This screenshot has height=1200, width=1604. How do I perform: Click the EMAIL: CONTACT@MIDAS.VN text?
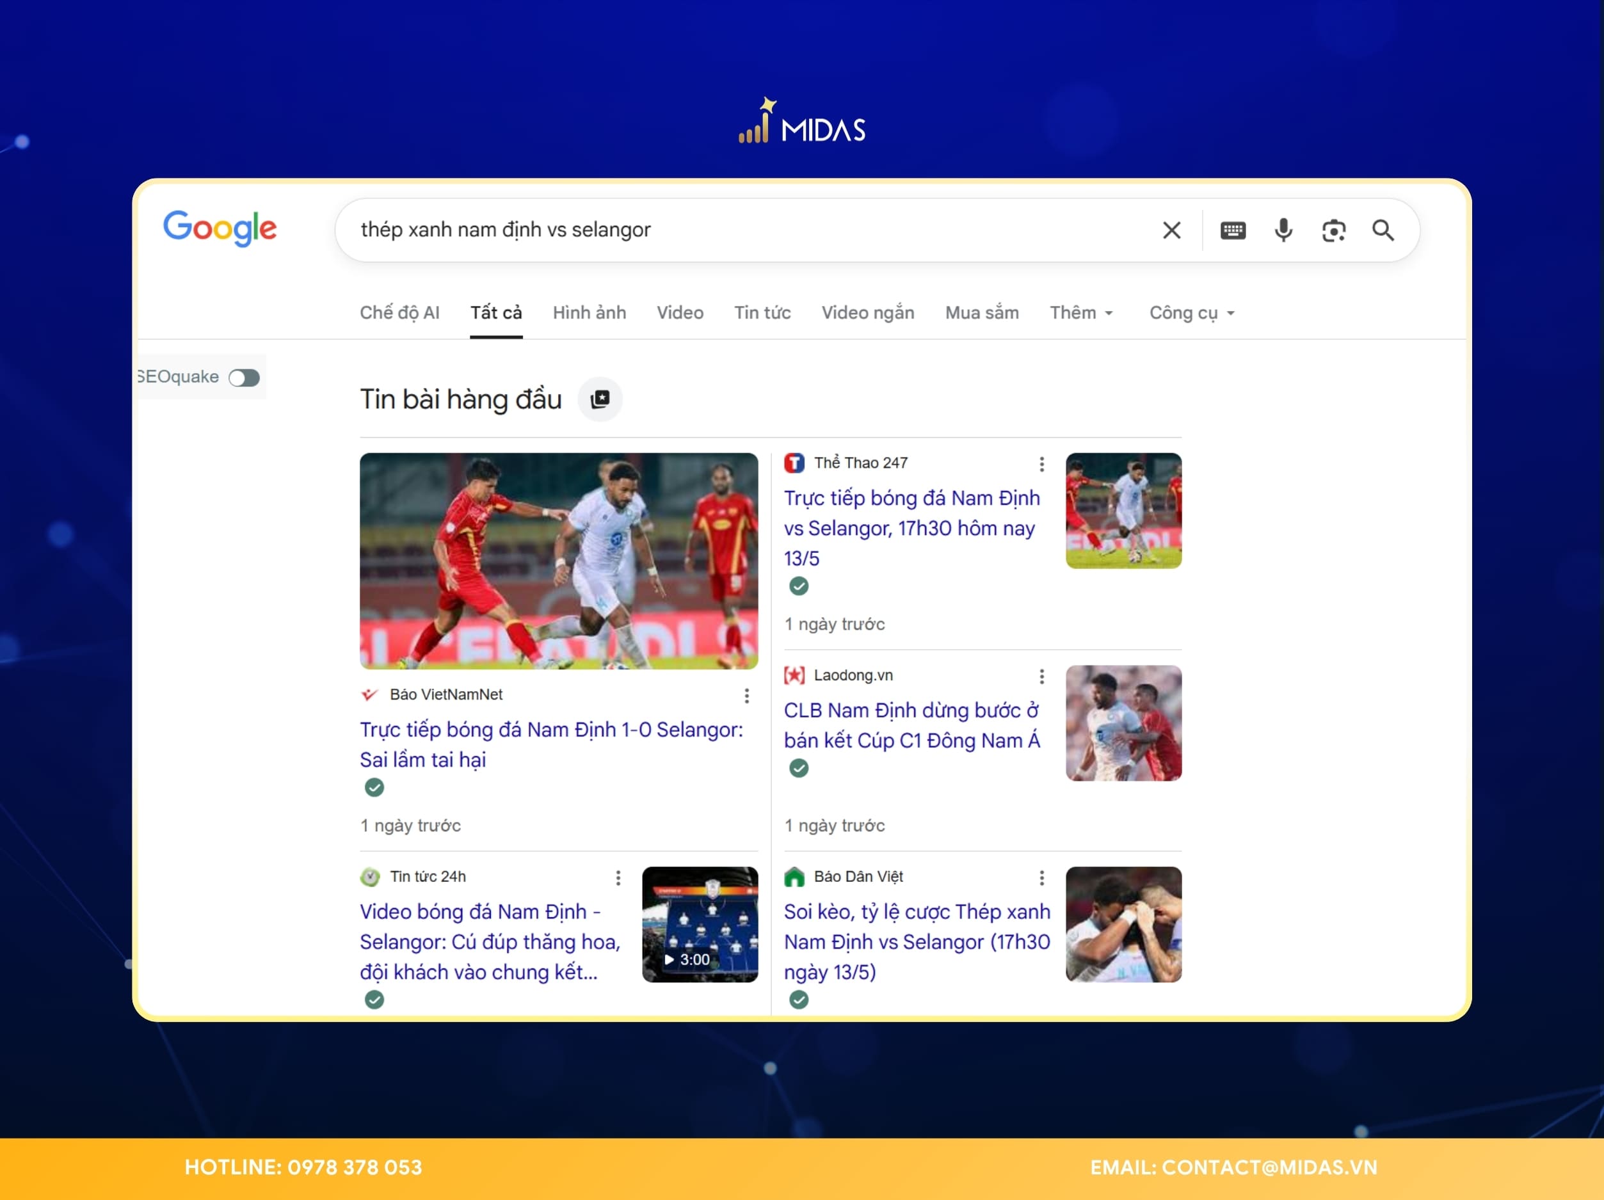1233,1168
